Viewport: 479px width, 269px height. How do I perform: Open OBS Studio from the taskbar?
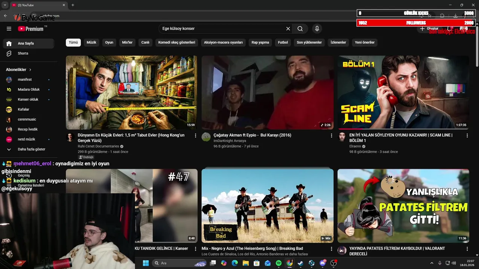(333, 263)
